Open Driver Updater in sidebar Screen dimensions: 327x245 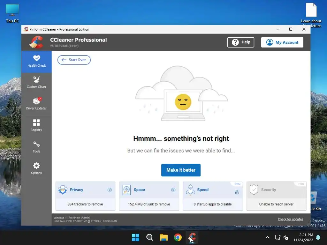(36, 104)
